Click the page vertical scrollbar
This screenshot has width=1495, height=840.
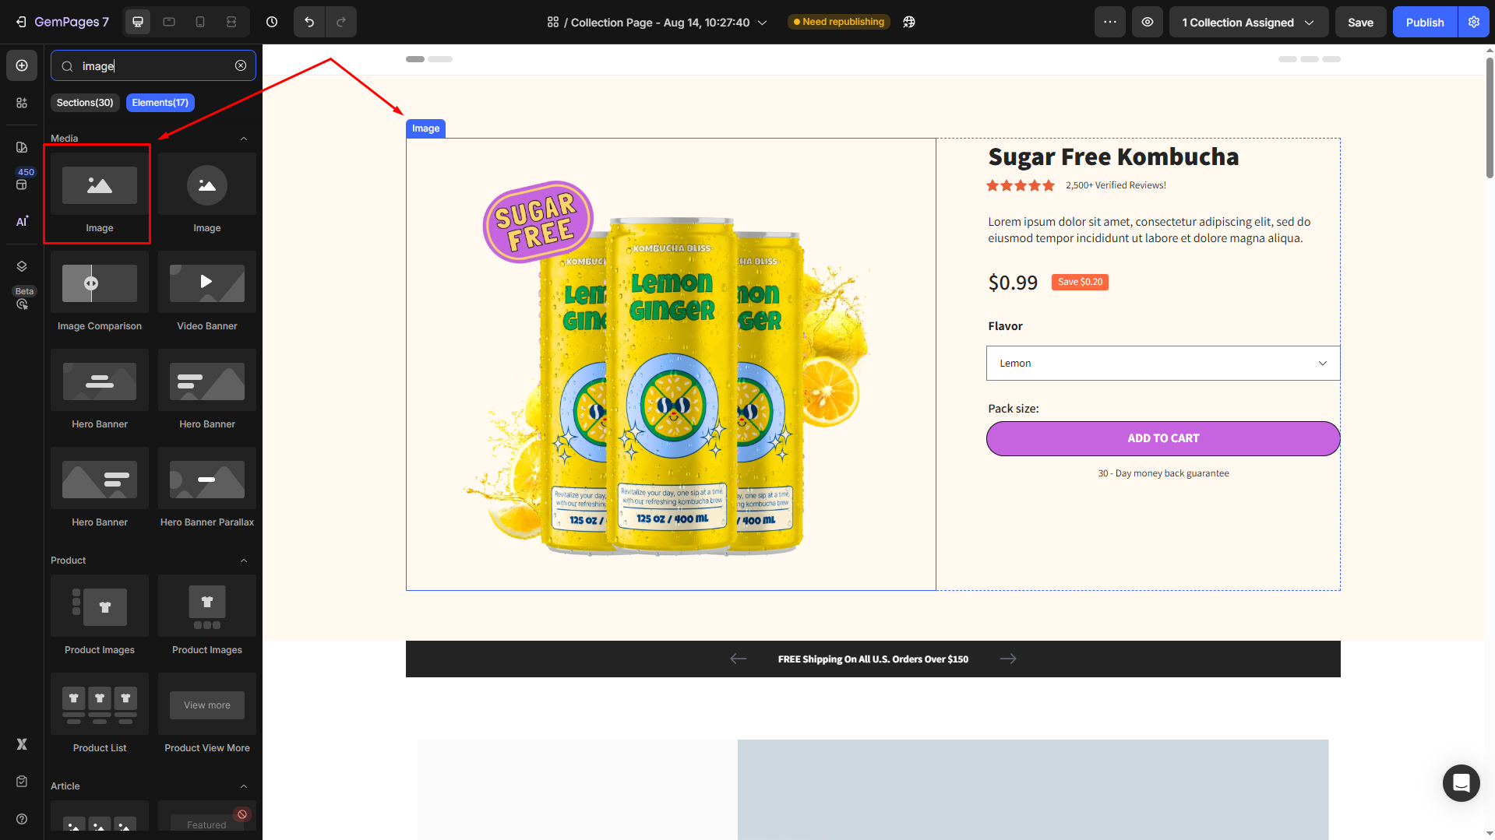(x=1490, y=117)
